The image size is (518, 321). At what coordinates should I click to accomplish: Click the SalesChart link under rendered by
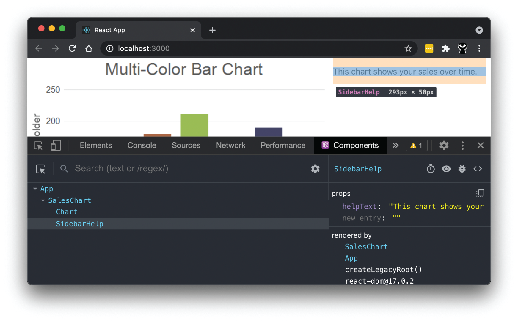pyautogui.click(x=366, y=246)
